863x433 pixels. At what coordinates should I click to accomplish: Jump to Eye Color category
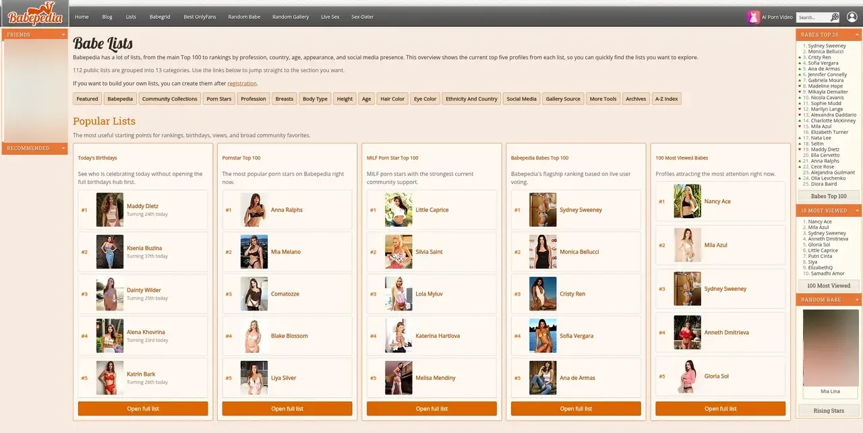click(425, 99)
